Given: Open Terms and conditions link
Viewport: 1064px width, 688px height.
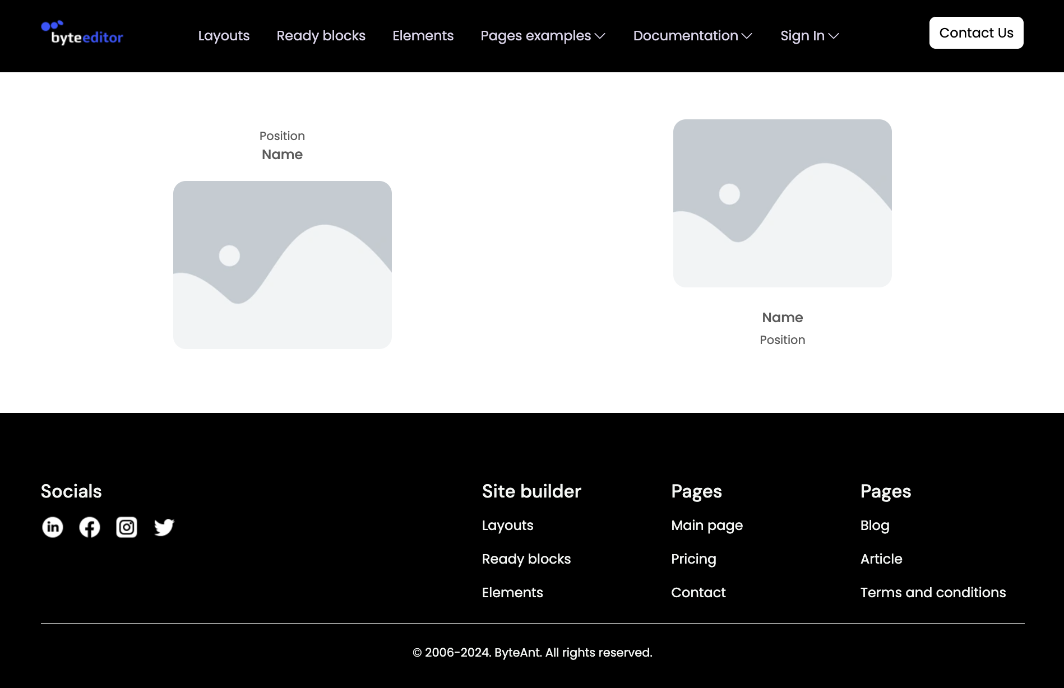Looking at the screenshot, I should tap(933, 593).
